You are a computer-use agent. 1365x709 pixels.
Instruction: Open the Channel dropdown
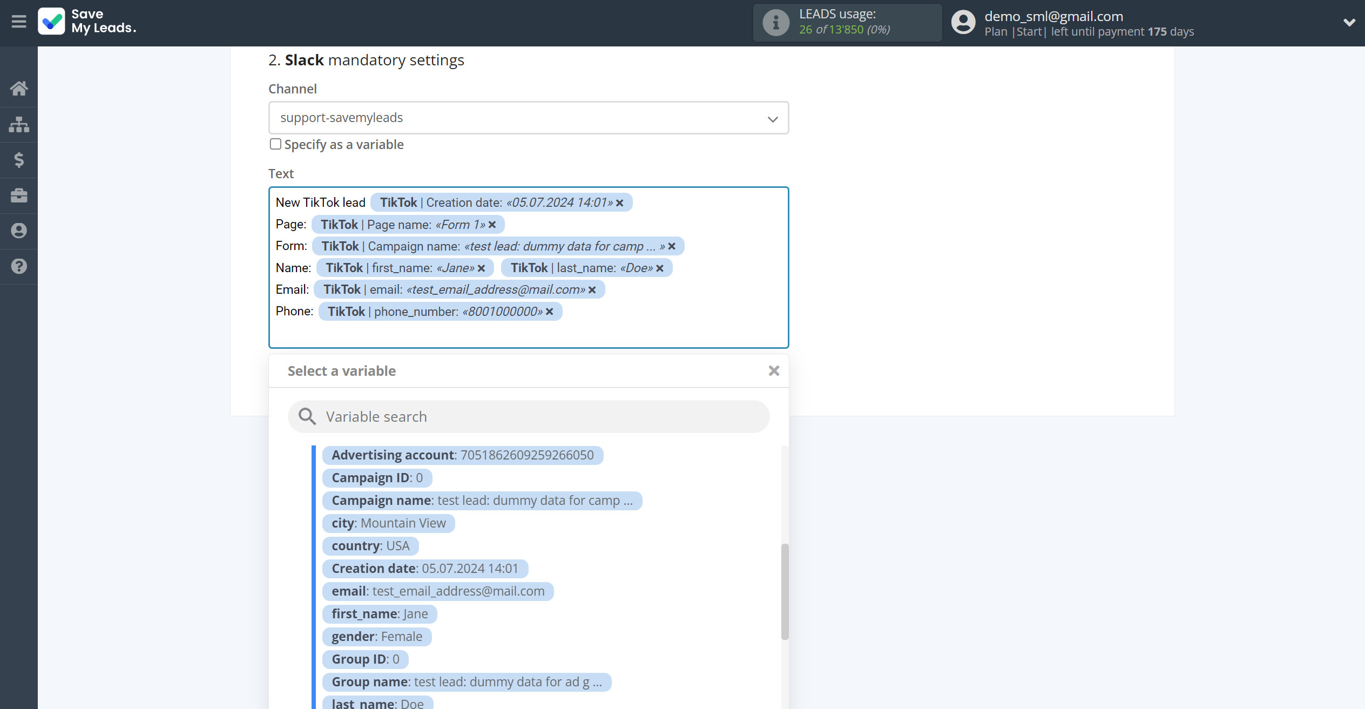[x=529, y=118]
